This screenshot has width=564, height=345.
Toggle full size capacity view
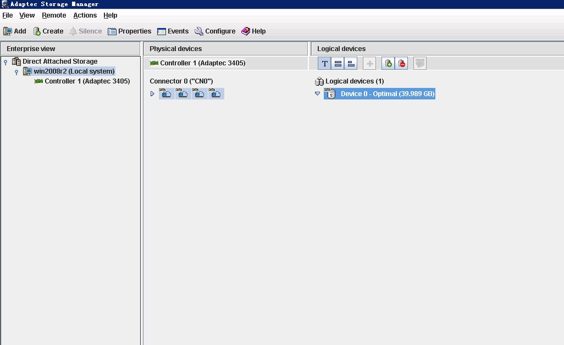coord(338,64)
